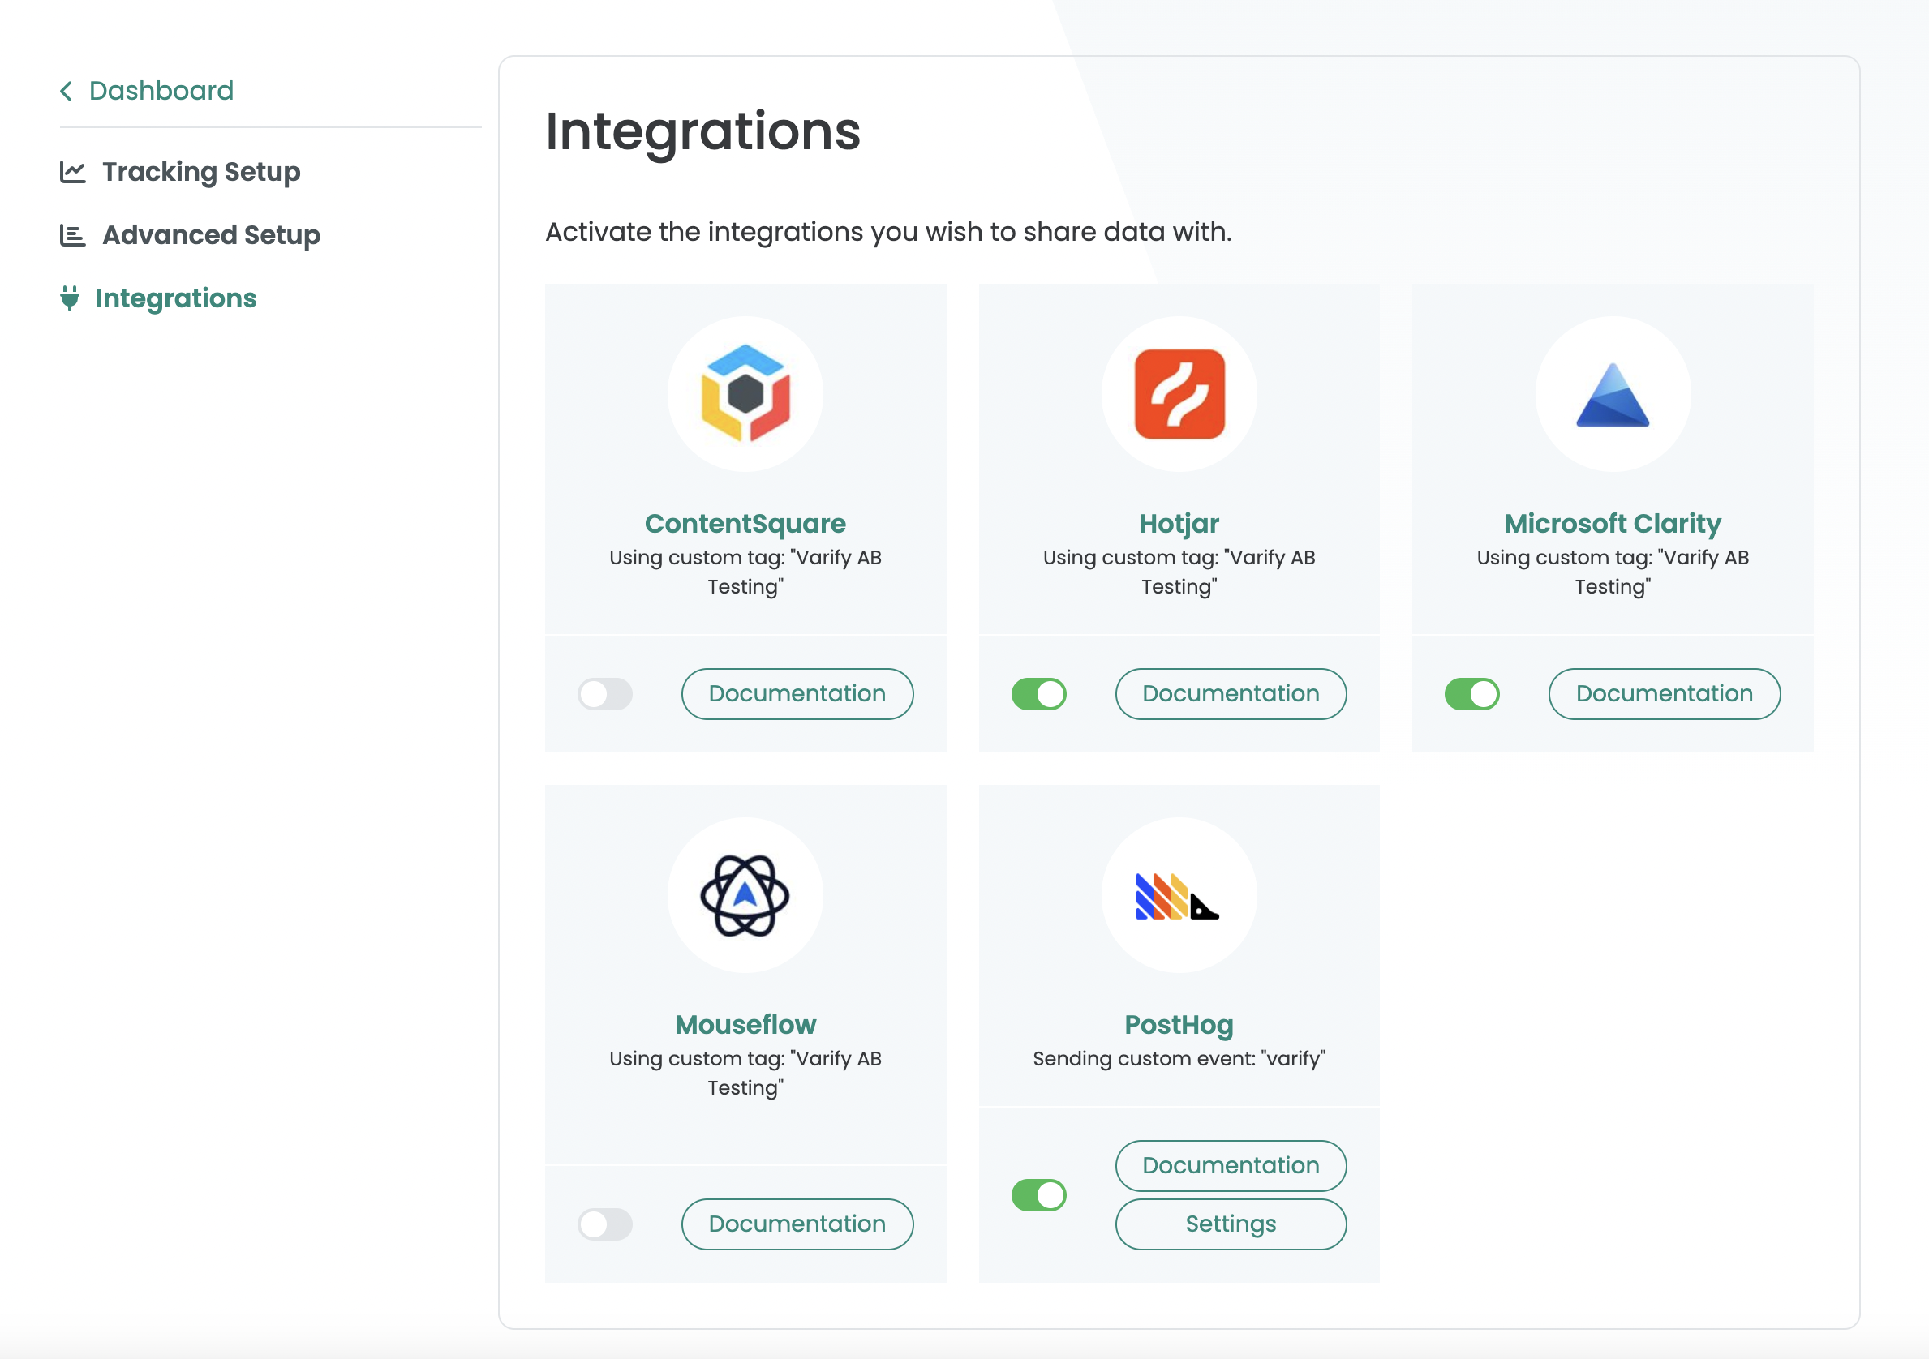Open the Tracking Setup menu item
Image resolution: width=1929 pixels, height=1359 pixels.
coord(201,172)
